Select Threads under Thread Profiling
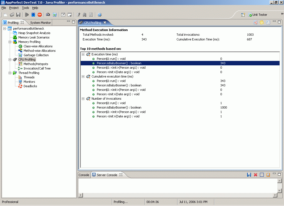 [x=29, y=77]
